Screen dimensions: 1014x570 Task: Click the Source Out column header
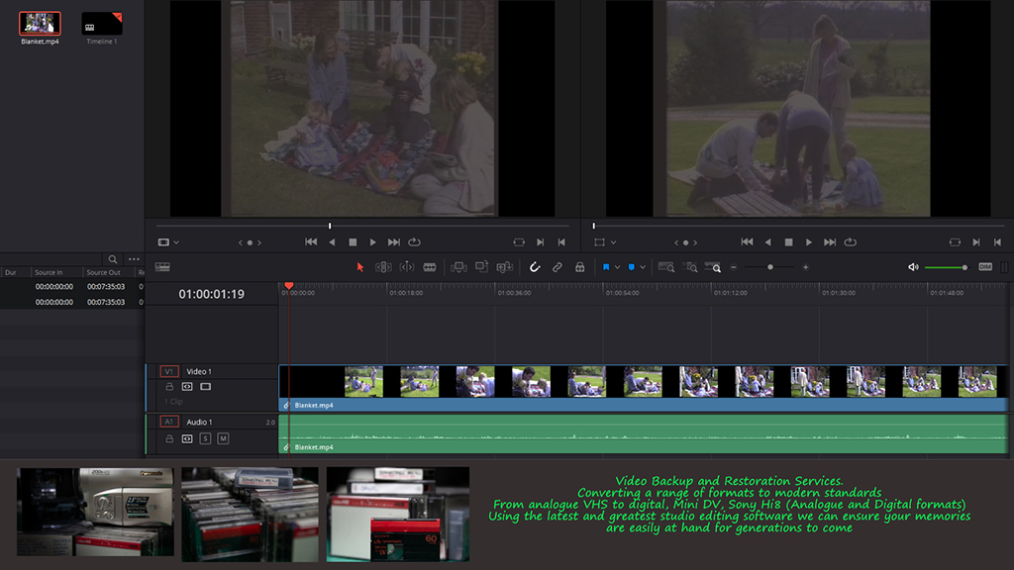click(103, 272)
